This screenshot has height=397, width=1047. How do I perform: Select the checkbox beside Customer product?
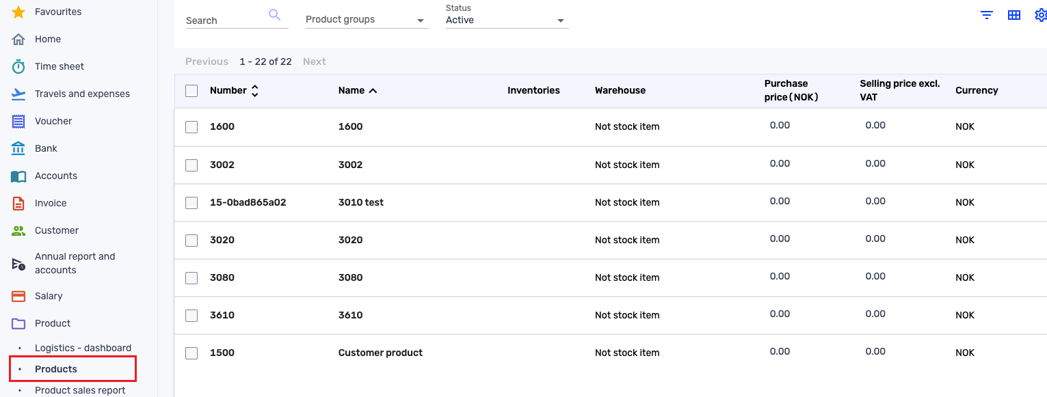click(x=191, y=353)
